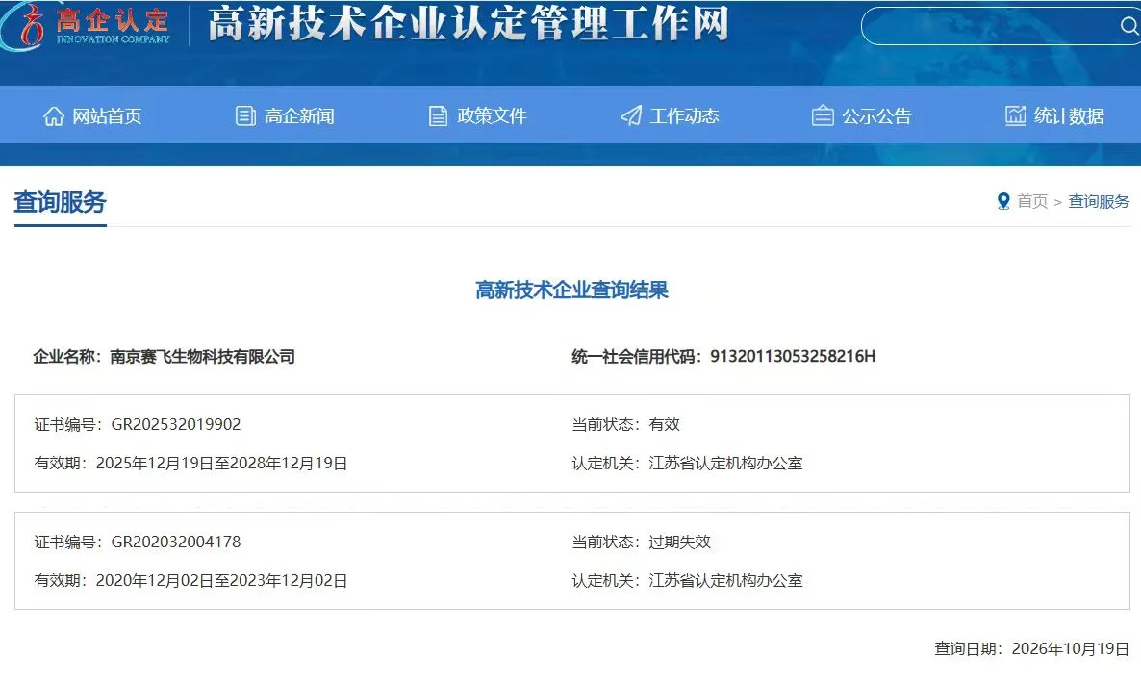The width and height of the screenshot is (1141, 682).
Task: Click 江苏省认定机构办公室 in the valid certificate card
Action: point(725,463)
